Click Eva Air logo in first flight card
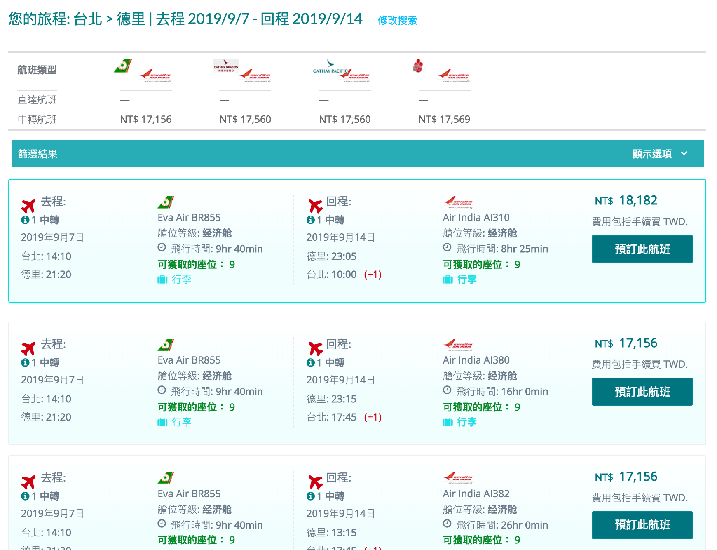717x550 pixels. pyautogui.click(x=166, y=202)
